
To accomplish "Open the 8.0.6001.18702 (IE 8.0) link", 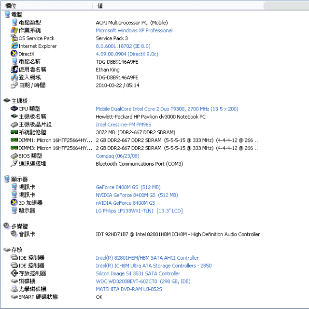I will tap(123, 46).
